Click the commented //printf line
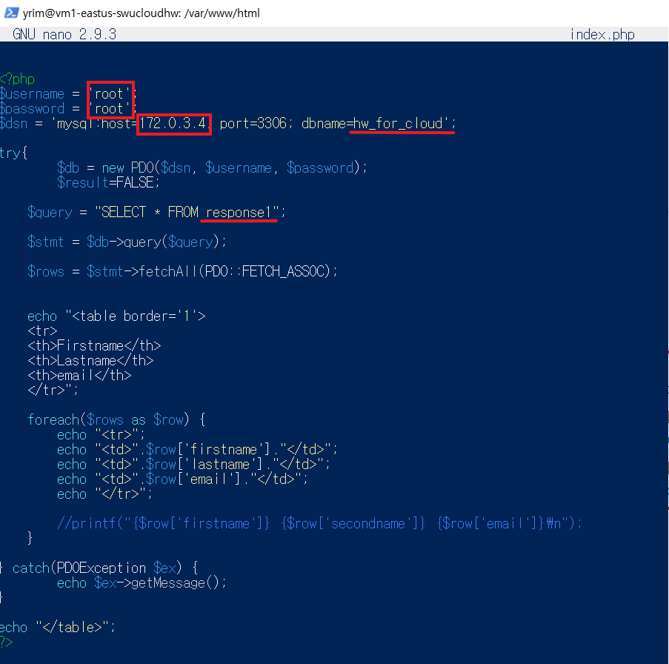This screenshot has width=669, height=664. [320, 524]
